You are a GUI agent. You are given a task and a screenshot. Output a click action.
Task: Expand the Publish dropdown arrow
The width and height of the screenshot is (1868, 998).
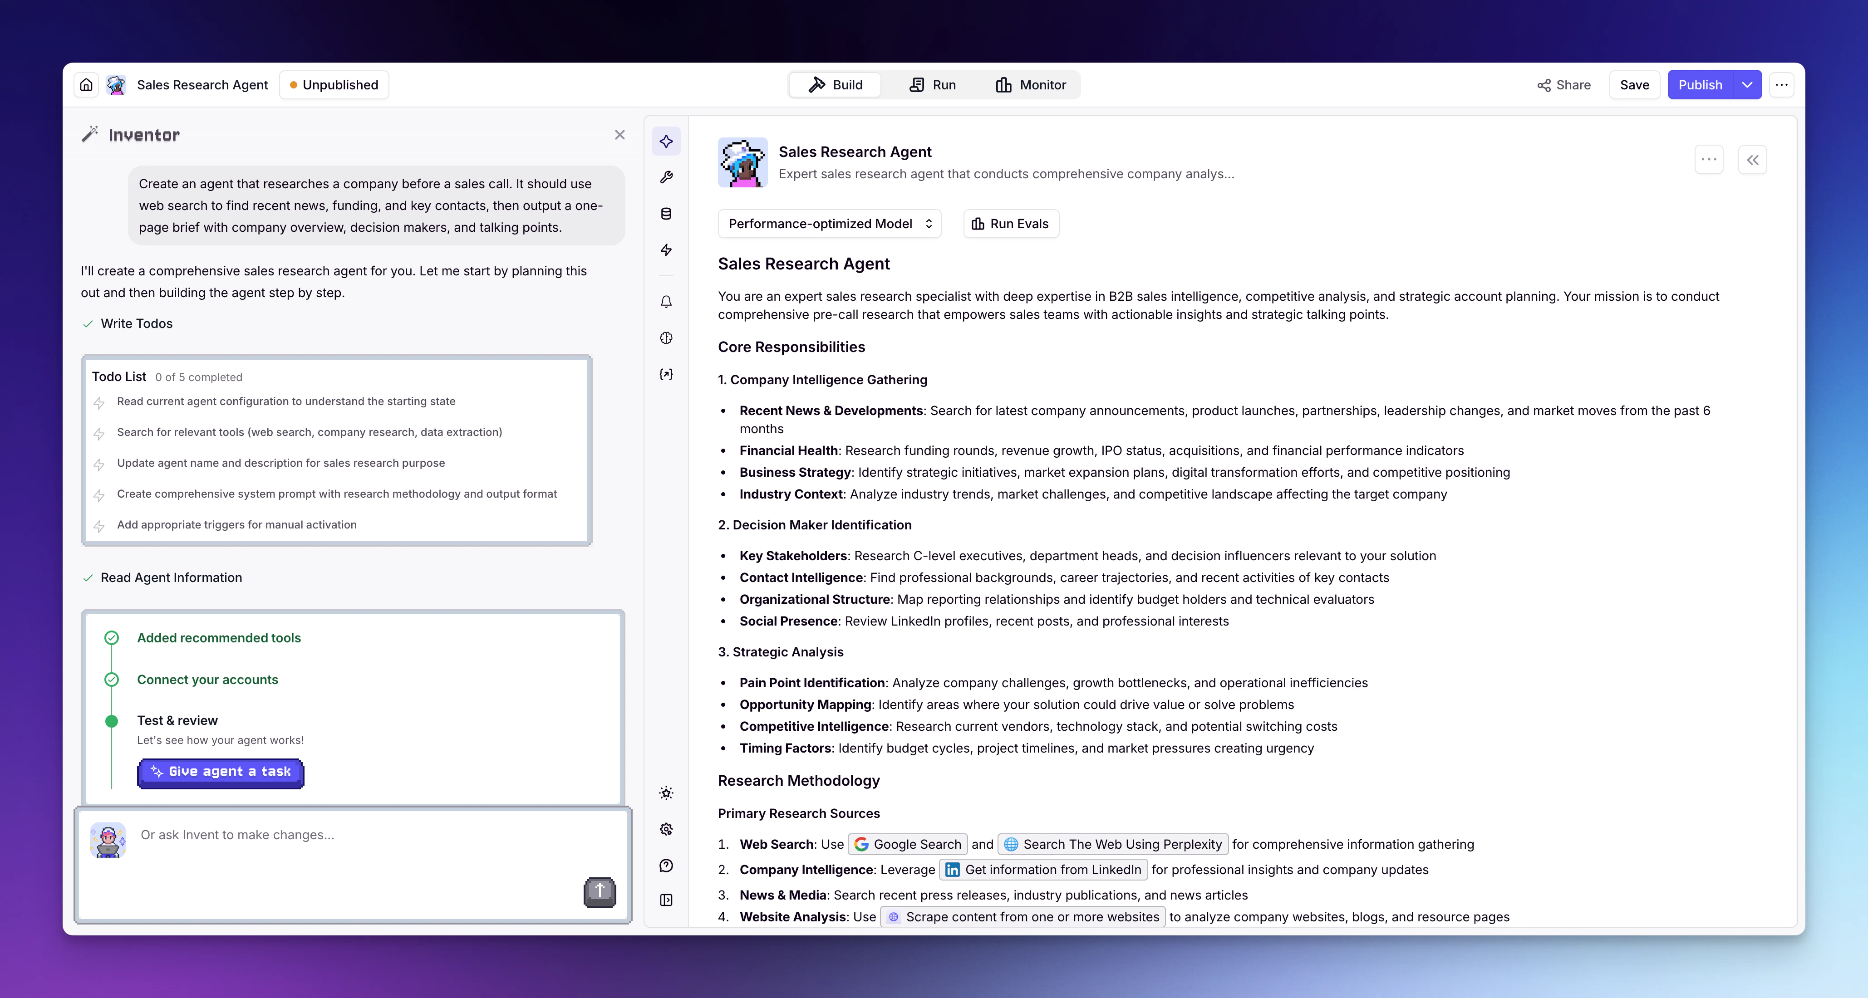(1747, 85)
